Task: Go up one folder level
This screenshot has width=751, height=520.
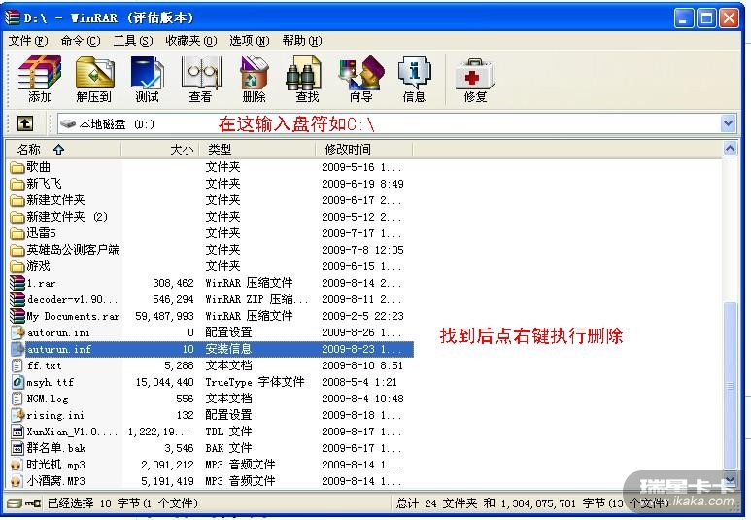Action: 25,123
